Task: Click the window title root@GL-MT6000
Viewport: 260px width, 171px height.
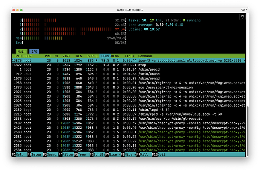Action: click(x=130, y=10)
